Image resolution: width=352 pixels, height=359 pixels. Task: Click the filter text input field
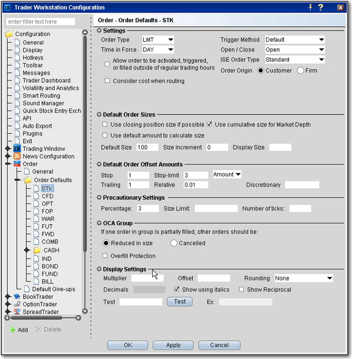41,22
